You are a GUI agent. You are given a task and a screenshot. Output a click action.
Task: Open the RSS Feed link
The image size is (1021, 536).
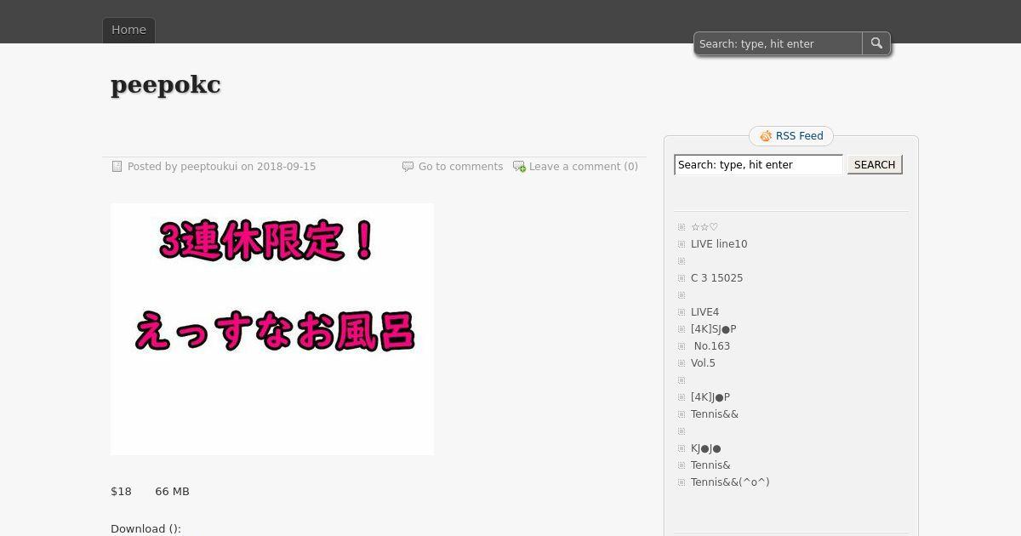(x=799, y=136)
